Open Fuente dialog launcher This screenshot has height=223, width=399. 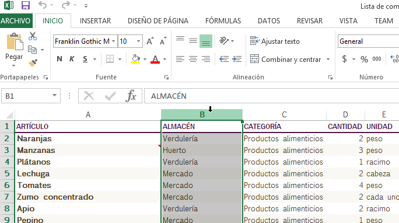[x=166, y=78]
